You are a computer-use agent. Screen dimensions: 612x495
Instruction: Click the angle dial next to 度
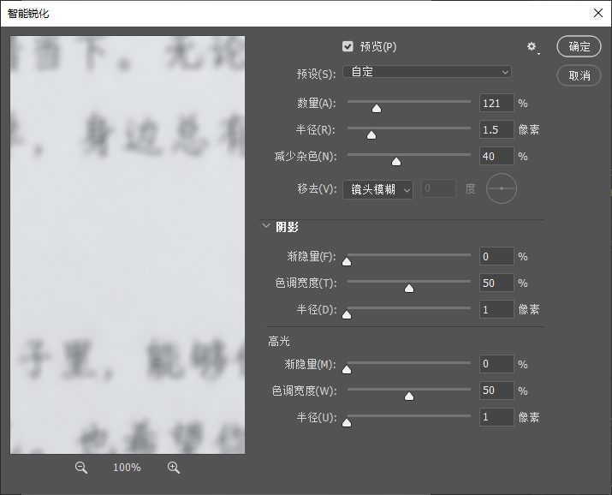(502, 188)
